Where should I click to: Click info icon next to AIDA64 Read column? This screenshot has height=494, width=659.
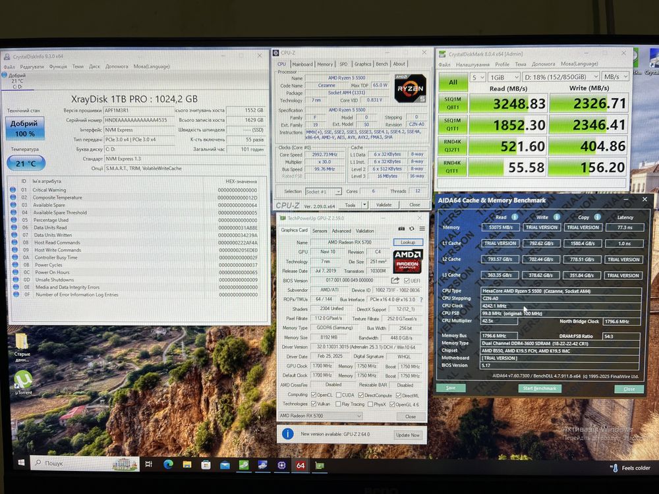point(515,217)
